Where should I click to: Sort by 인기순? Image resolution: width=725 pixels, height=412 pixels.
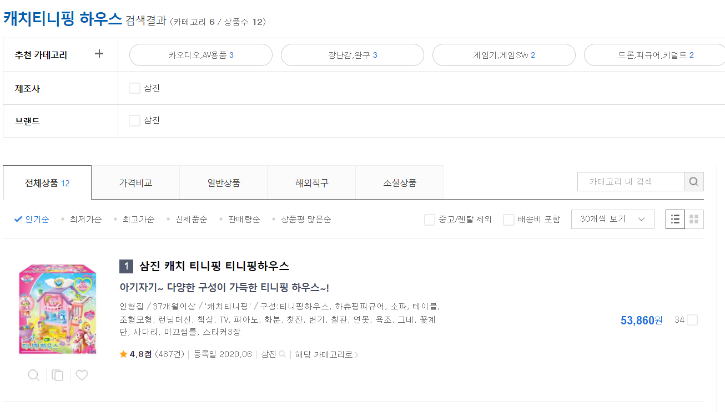pyautogui.click(x=32, y=219)
